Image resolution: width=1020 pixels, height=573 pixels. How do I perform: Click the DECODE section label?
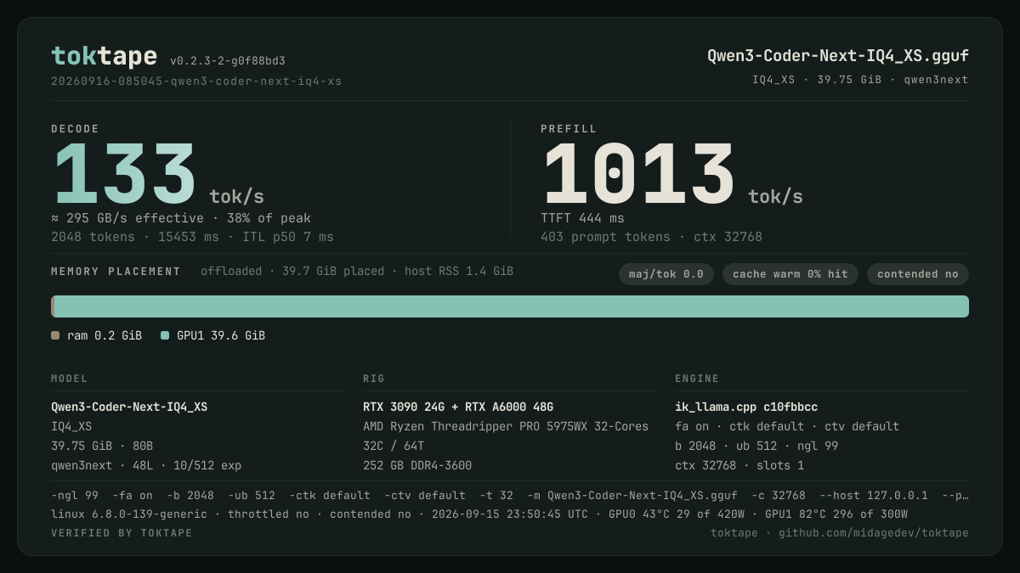(x=76, y=129)
